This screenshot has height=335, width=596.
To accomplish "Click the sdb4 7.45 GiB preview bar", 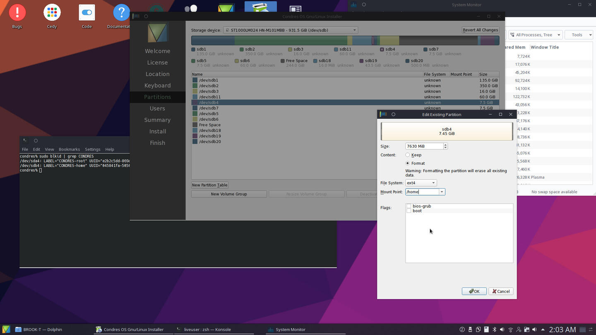I will click(x=447, y=132).
